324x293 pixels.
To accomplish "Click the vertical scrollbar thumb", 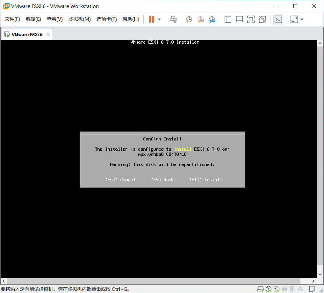I will point(320,156).
